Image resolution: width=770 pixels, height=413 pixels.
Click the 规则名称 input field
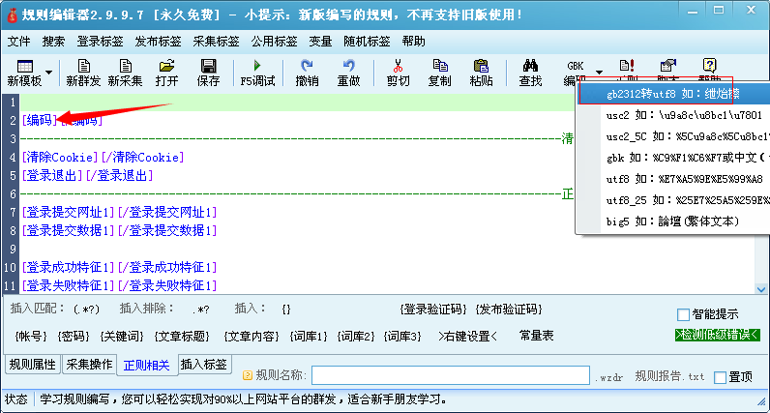[x=450, y=375]
